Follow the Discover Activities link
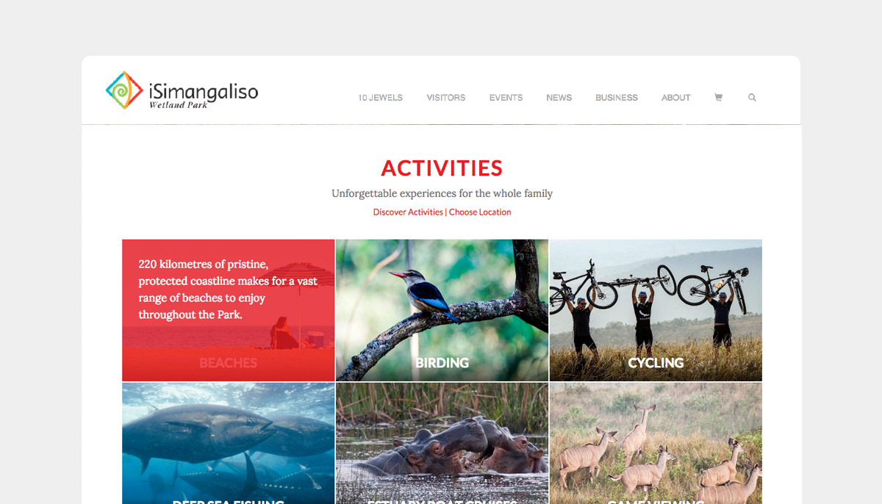Image resolution: width=882 pixels, height=504 pixels. [408, 212]
